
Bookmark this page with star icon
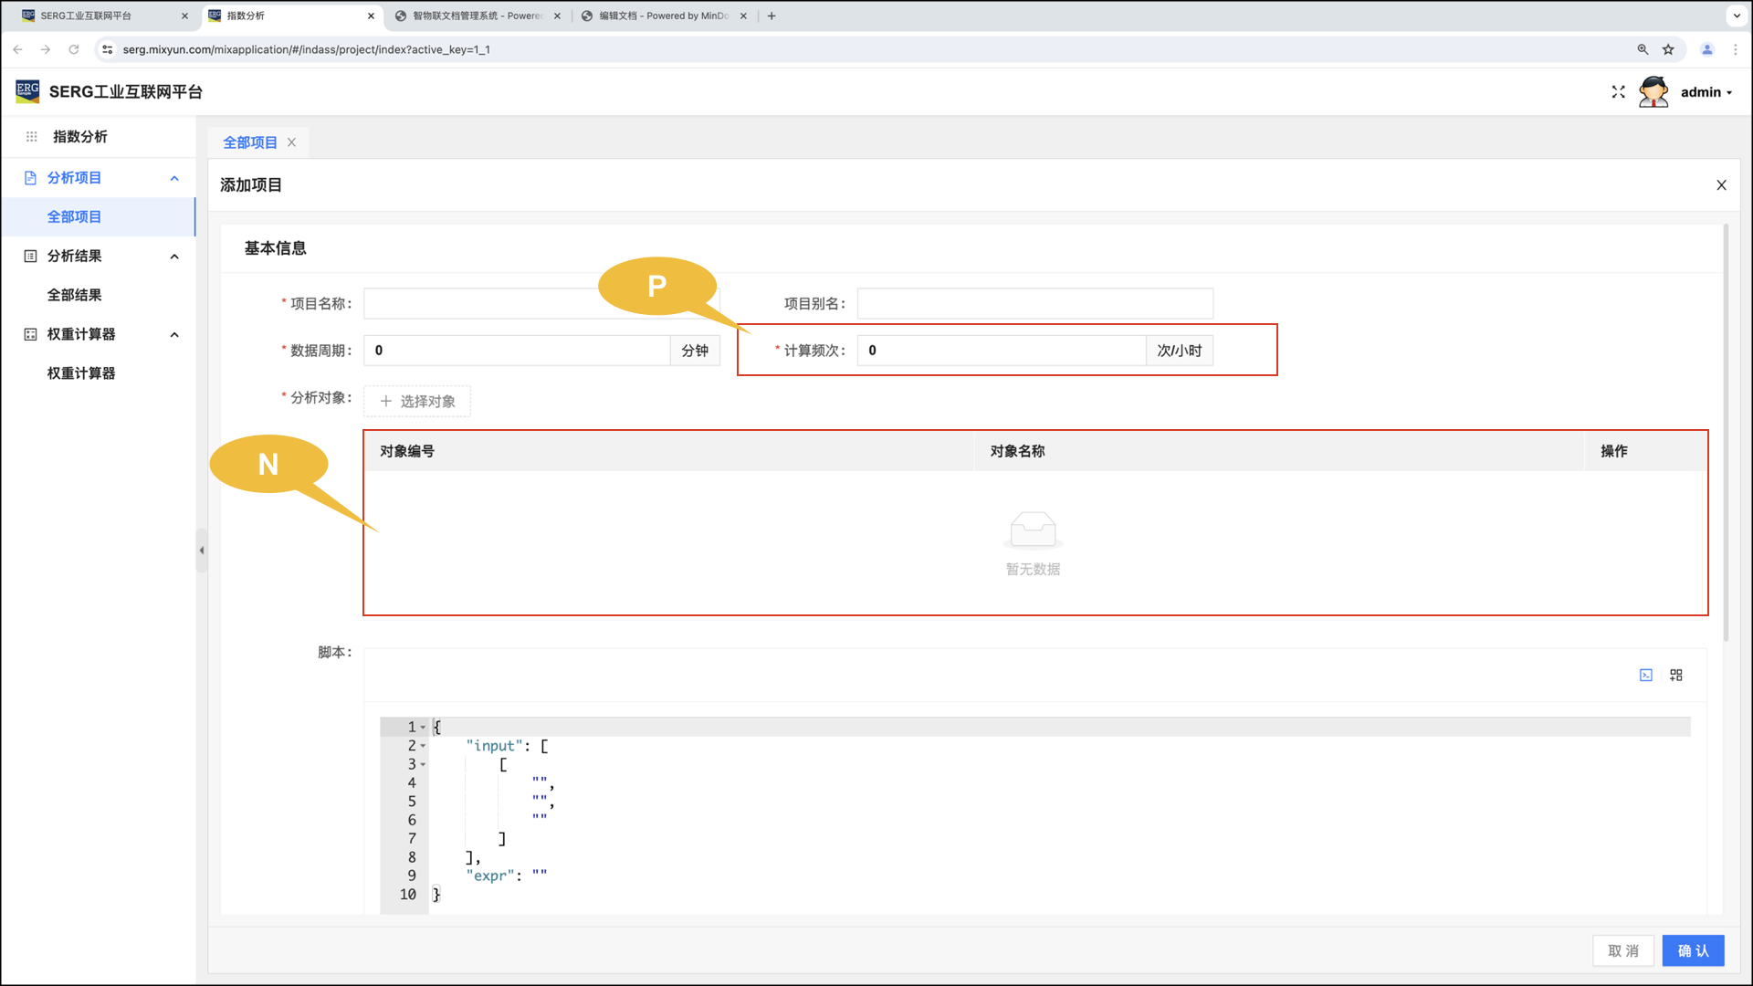pyautogui.click(x=1668, y=49)
